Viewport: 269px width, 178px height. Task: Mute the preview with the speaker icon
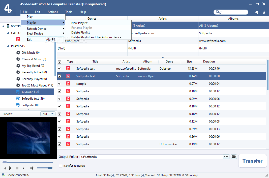32,168
